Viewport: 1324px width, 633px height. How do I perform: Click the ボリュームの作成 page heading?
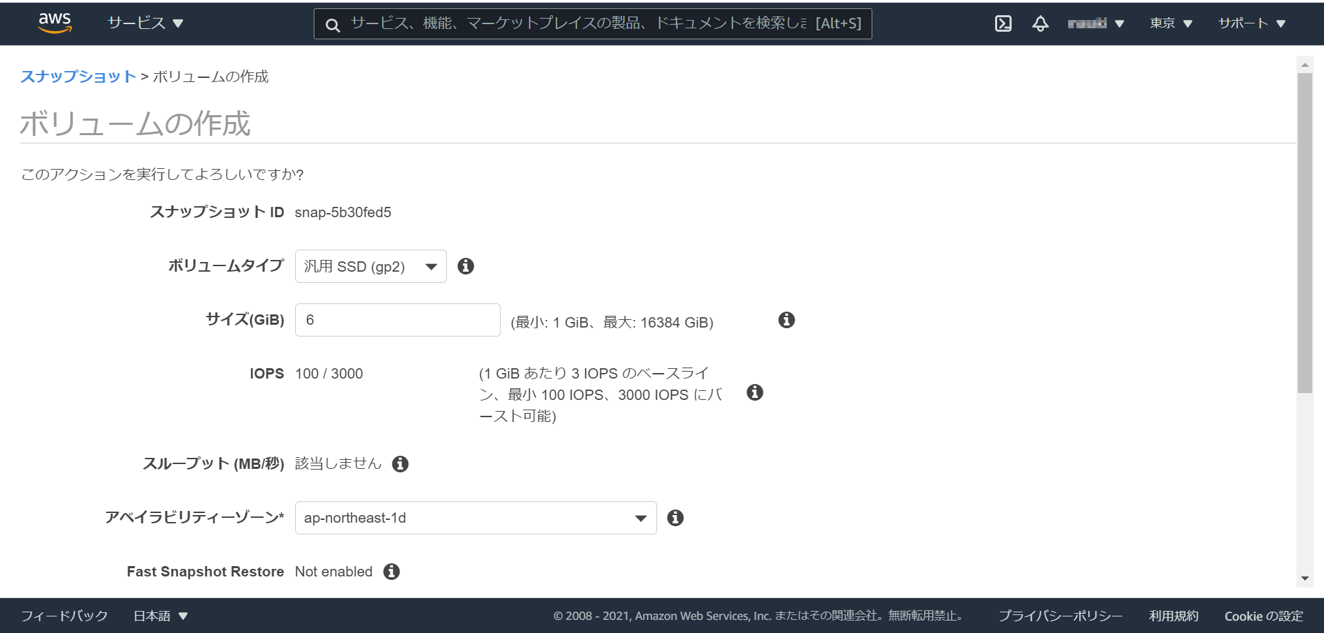tap(135, 123)
